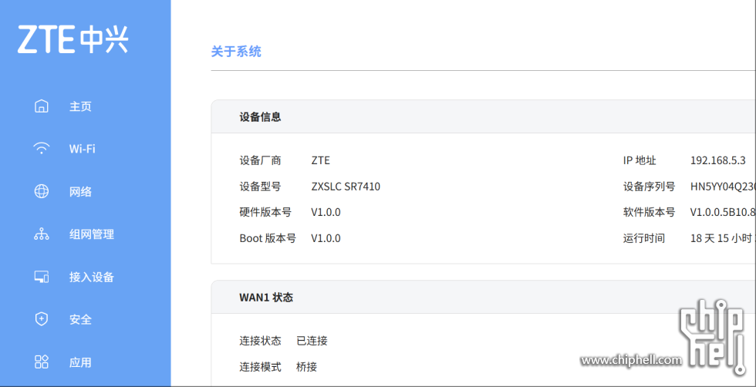The height and width of the screenshot is (387, 756).
Task: Click the 设备厂商 label
Action: (261, 160)
